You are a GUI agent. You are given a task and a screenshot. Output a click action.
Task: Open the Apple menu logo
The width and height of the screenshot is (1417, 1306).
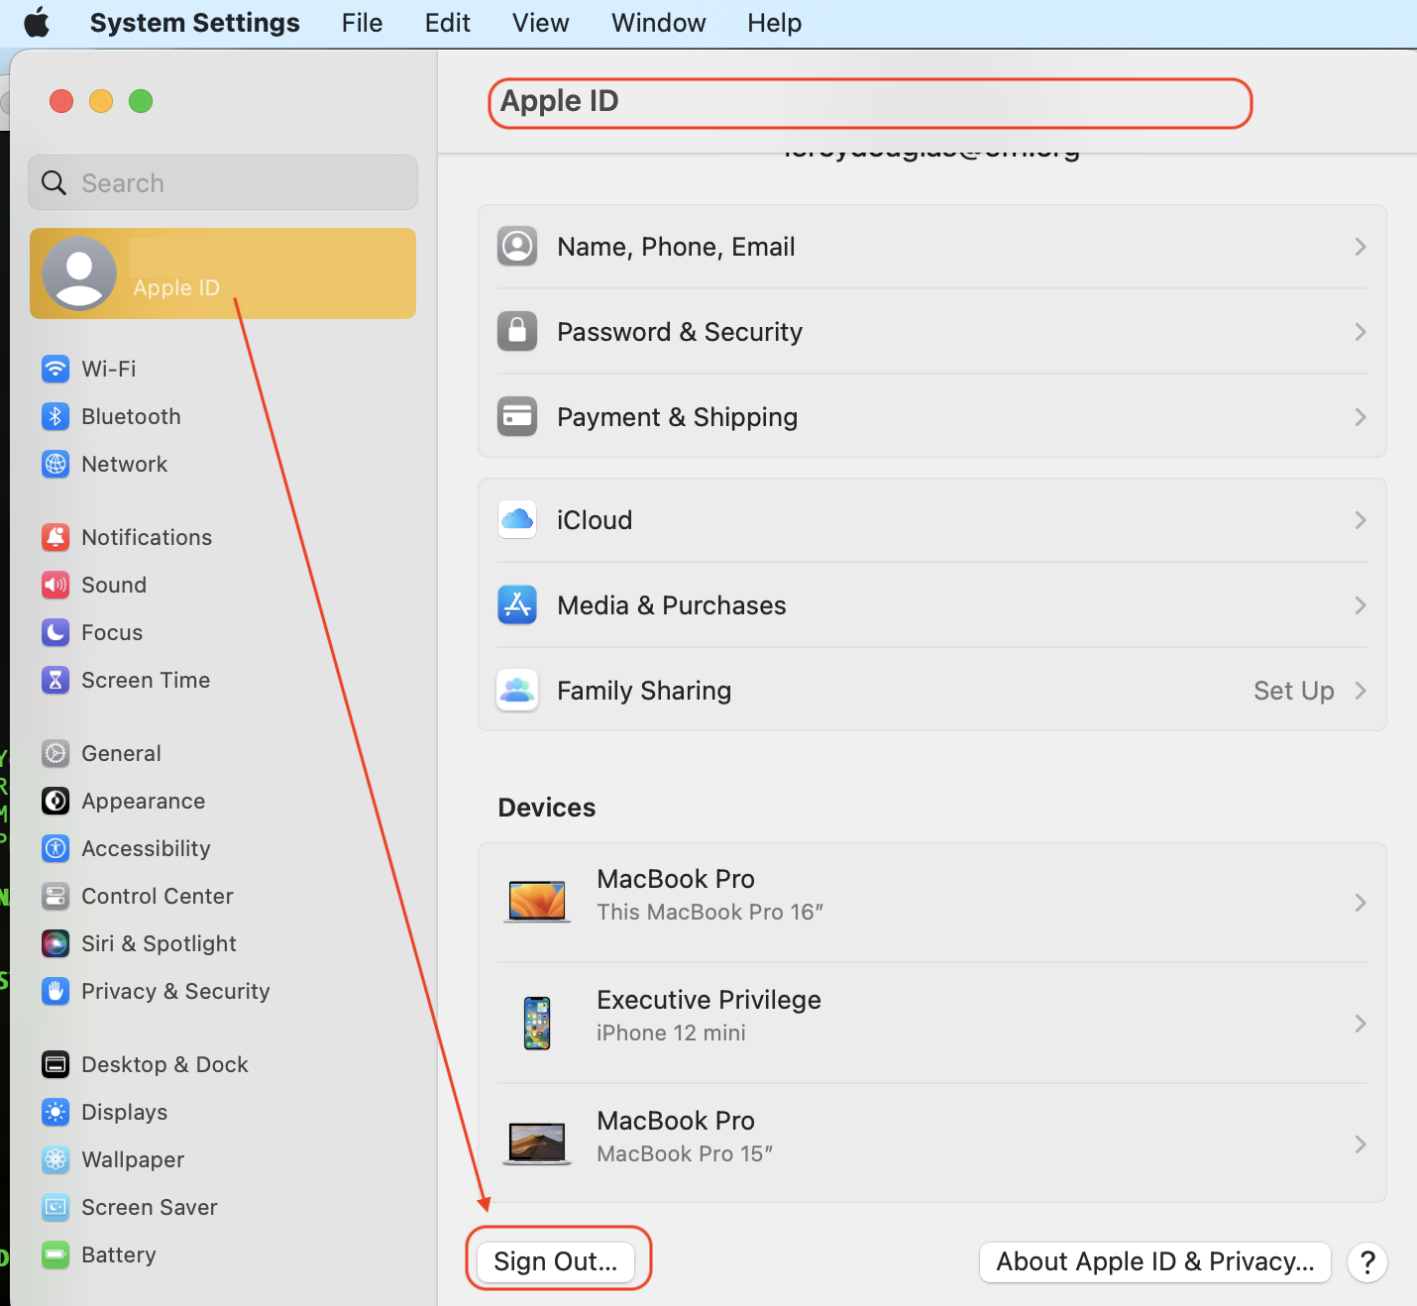click(x=37, y=22)
